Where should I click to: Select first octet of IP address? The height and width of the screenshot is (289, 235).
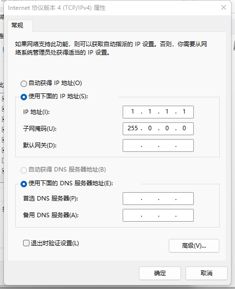point(132,112)
